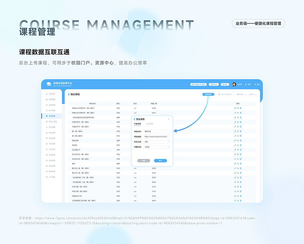Toggle view eye for 6030-views row

(x=238, y=168)
